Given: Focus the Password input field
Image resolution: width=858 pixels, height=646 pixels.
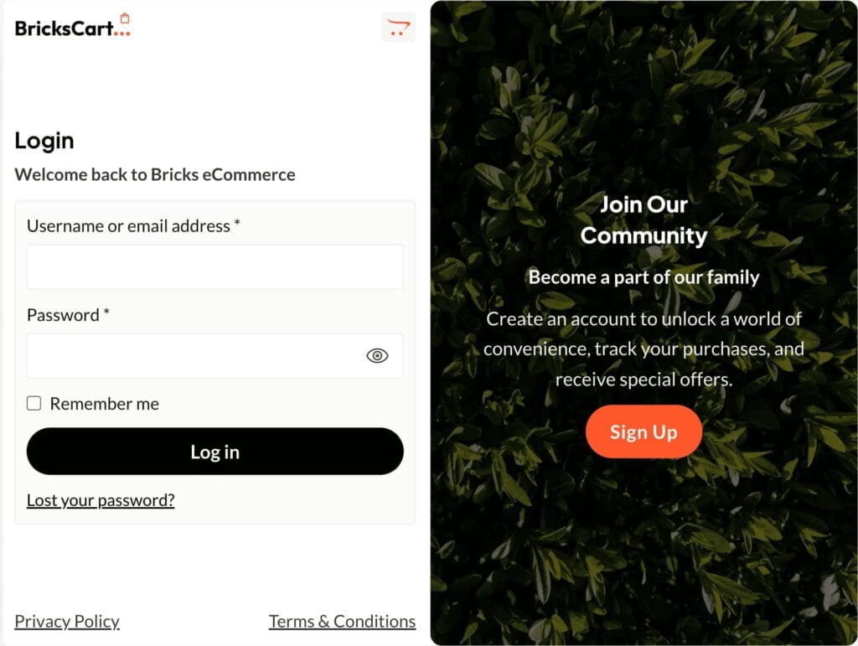Looking at the screenshot, I should [x=215, y=355].
